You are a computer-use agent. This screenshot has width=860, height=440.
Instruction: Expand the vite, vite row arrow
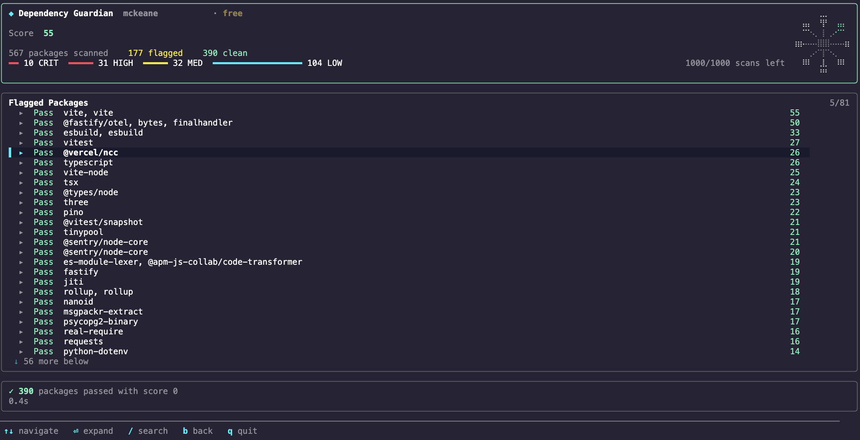point(21,113)
